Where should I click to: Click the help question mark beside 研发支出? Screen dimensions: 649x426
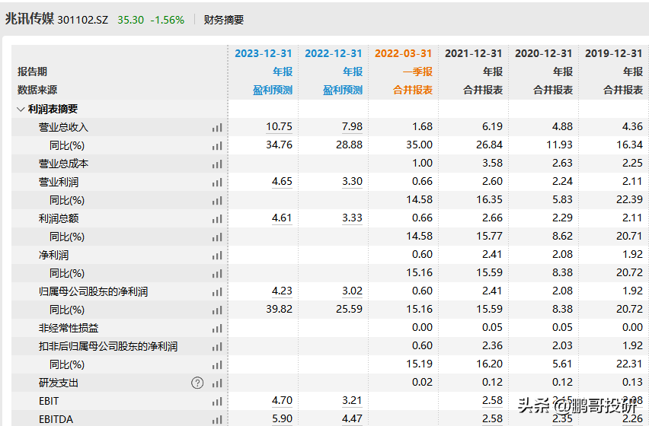point(197,383)
